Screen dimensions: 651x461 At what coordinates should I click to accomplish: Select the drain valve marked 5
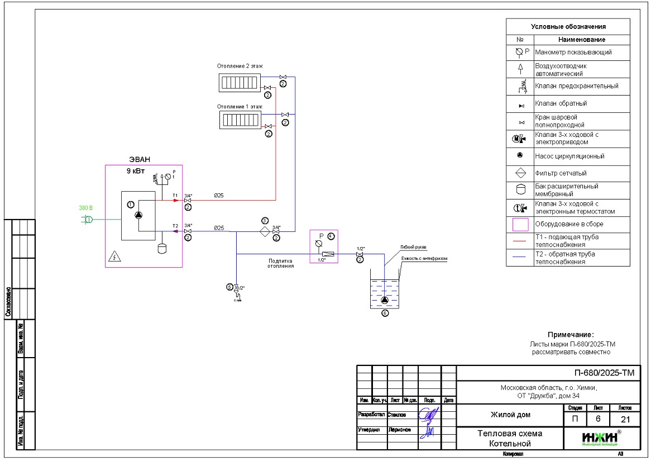(x=237, y=288)
